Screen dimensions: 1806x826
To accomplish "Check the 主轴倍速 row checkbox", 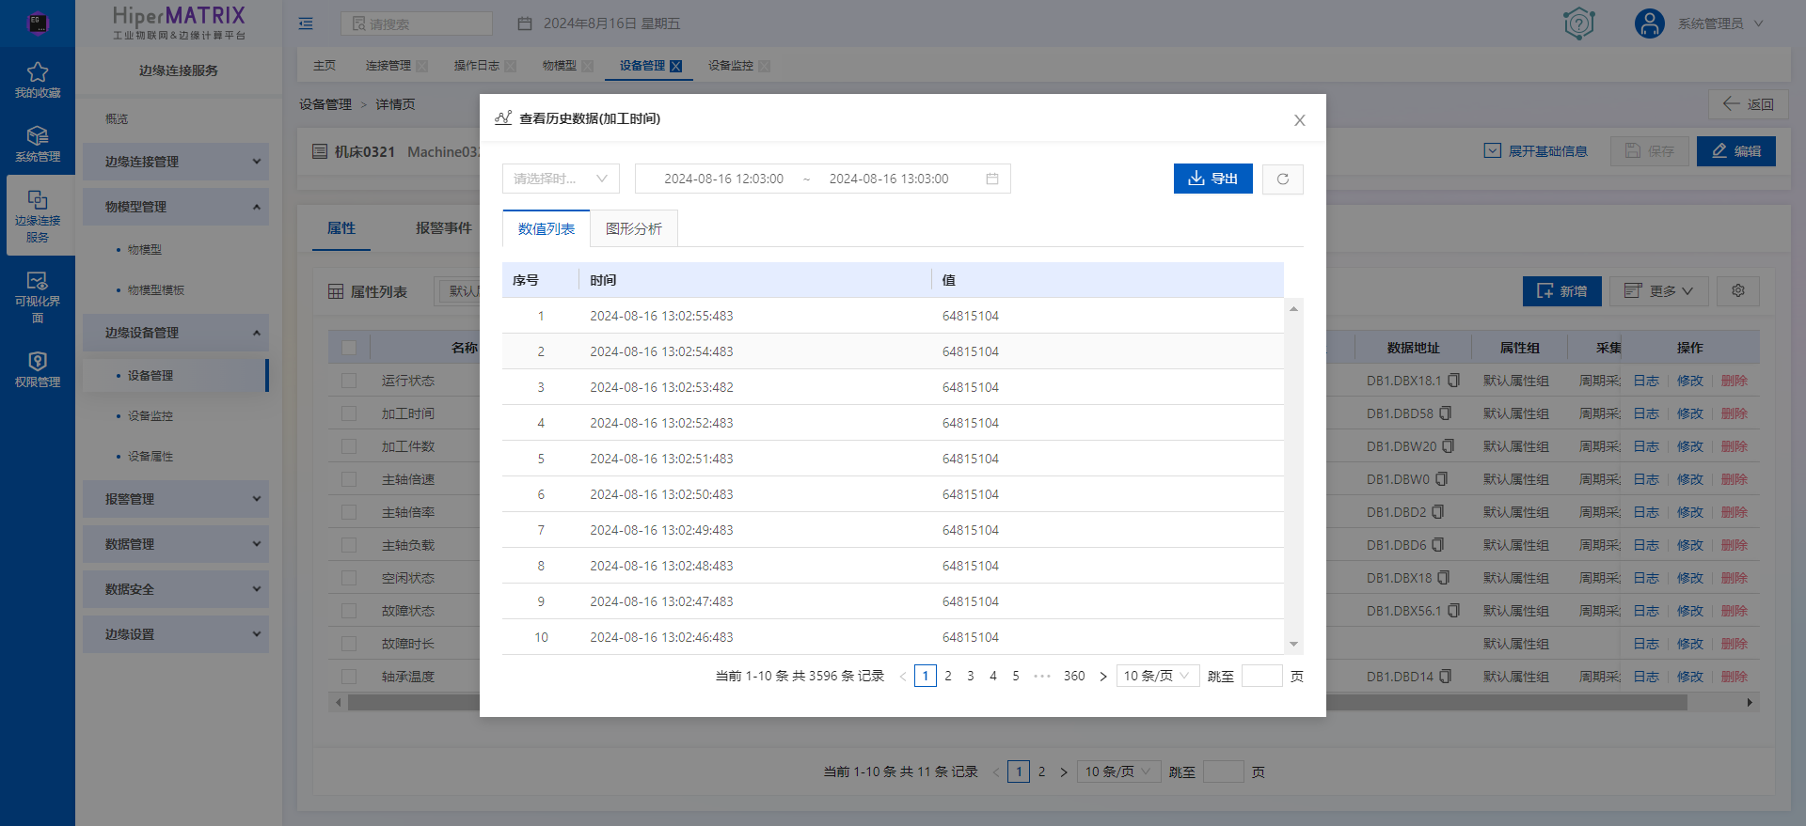I will click(x=349, y=479).
